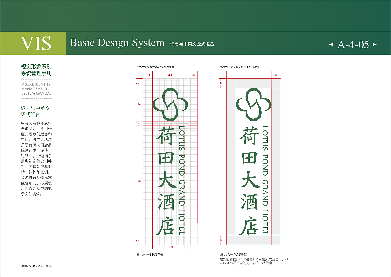
Task: Click the caption 标志与中英文竖式组合不可侵范围
Action: pos(239,66)
